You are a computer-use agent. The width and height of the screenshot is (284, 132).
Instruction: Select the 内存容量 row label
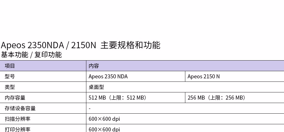click(15, 98)
